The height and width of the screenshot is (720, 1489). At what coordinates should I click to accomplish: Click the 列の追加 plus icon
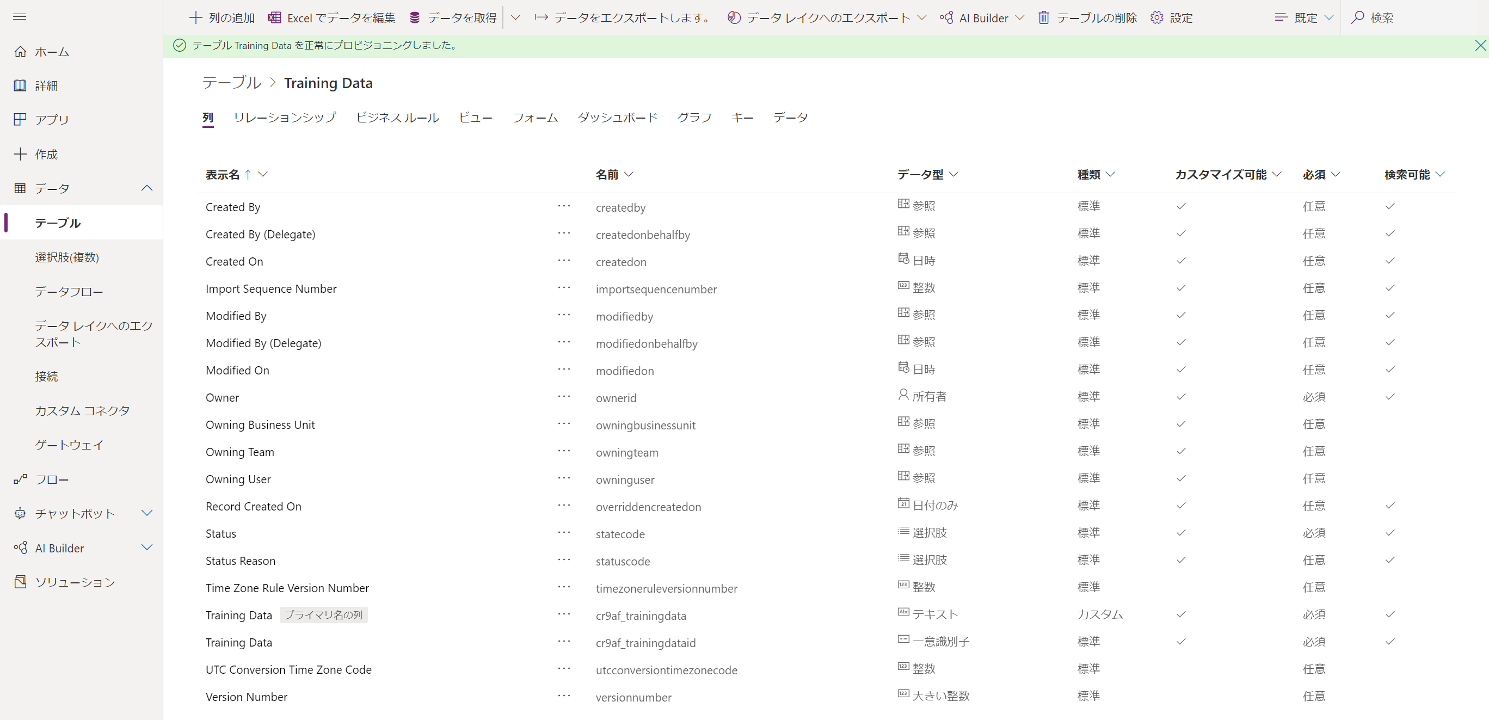point(195,18)
